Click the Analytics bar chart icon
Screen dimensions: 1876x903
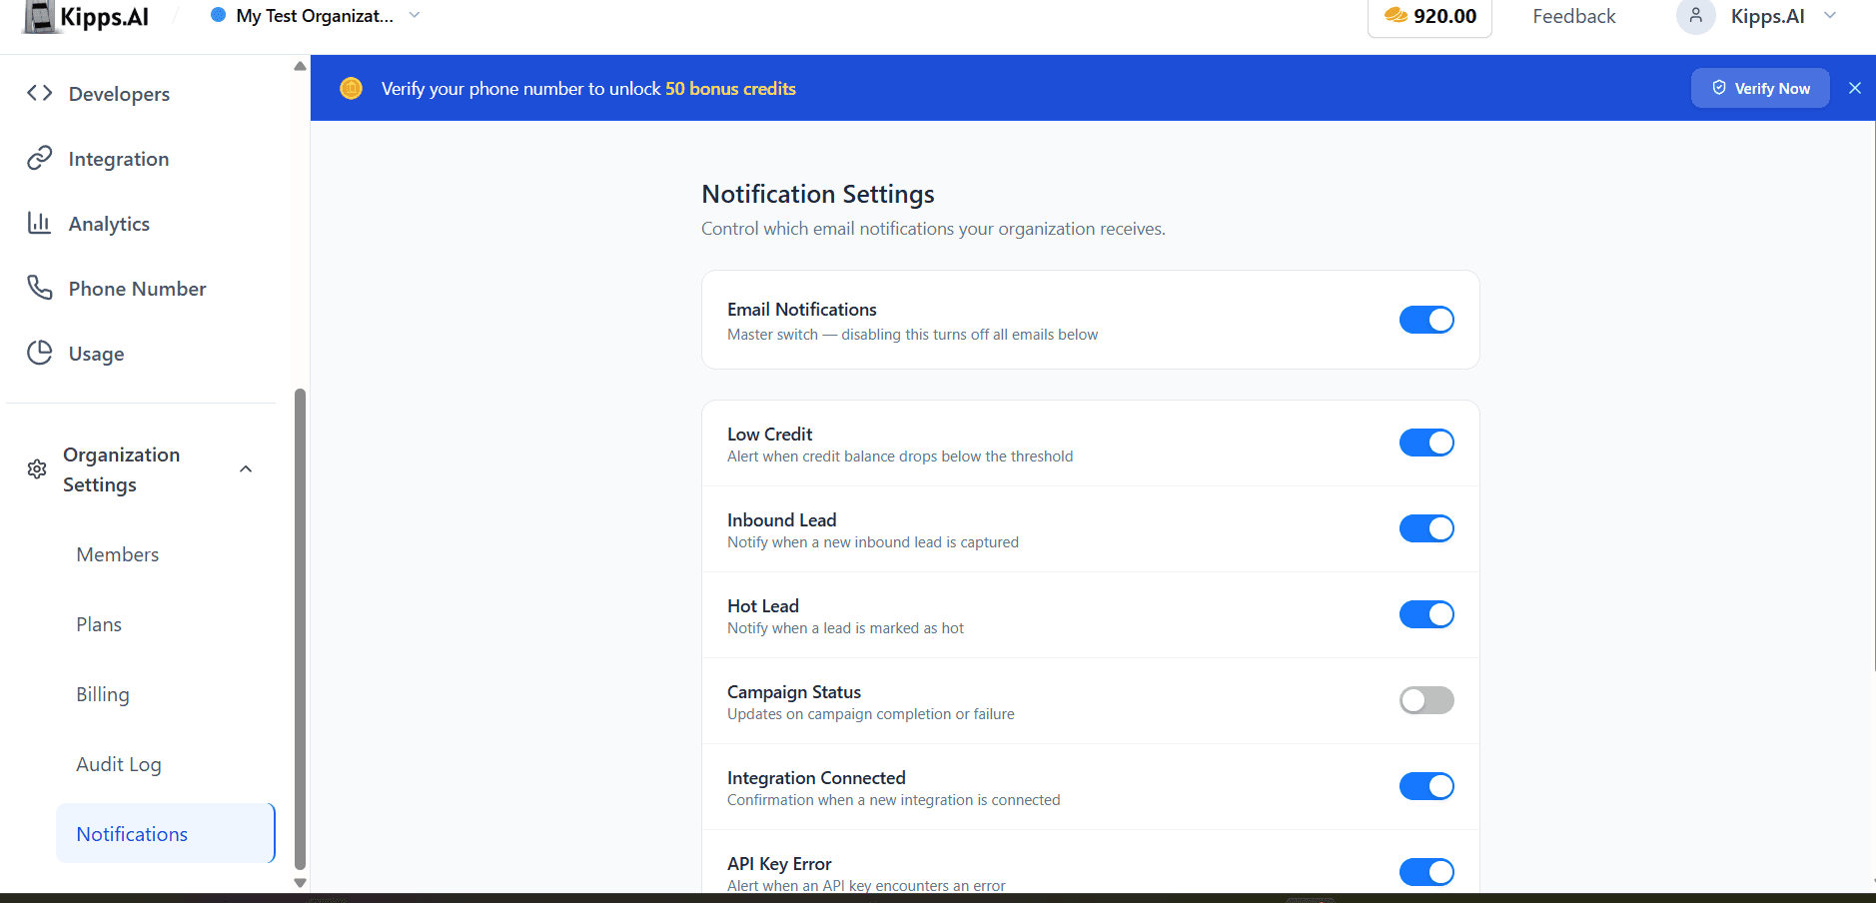(x=40, y=223)
